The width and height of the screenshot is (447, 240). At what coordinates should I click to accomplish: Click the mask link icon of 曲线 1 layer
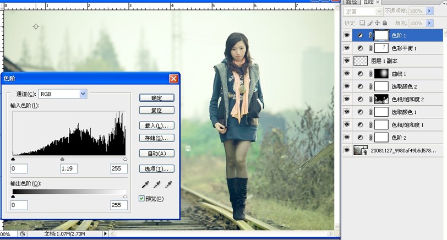coord(370,74)
